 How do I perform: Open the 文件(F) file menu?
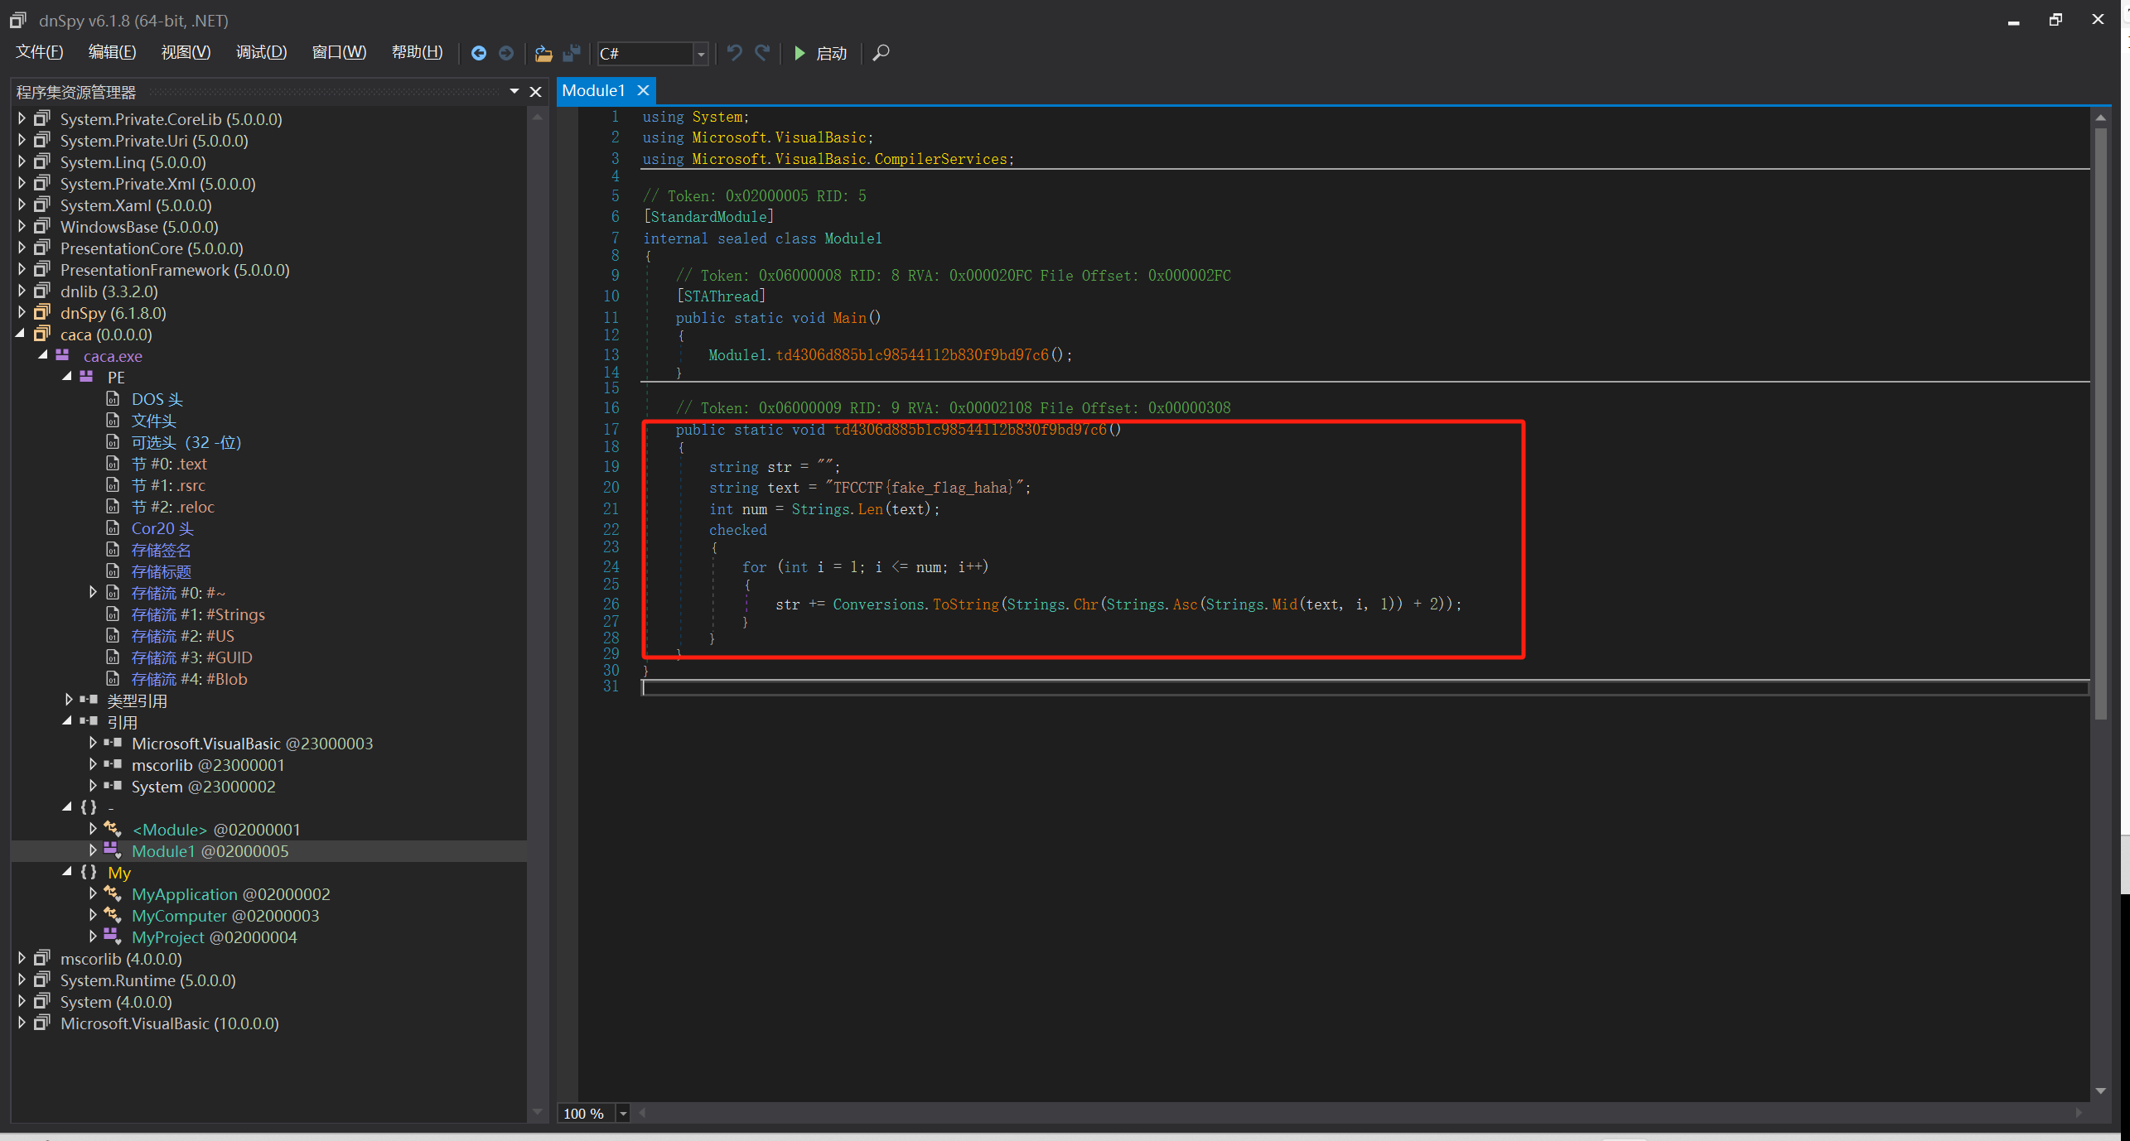coord(39,52)
